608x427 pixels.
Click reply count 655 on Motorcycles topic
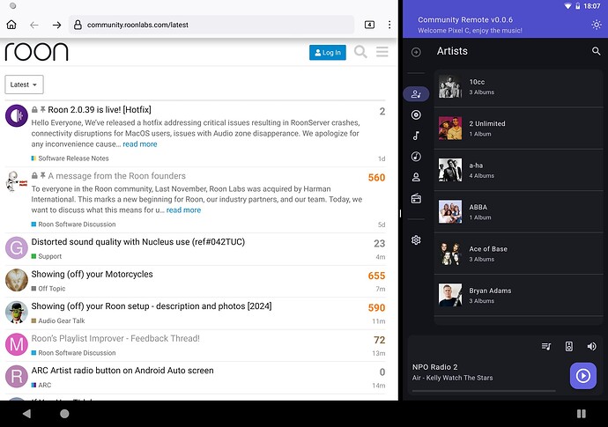[x=376, y=276]
